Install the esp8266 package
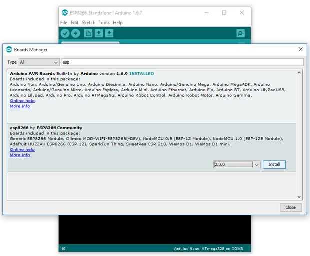 274,164
